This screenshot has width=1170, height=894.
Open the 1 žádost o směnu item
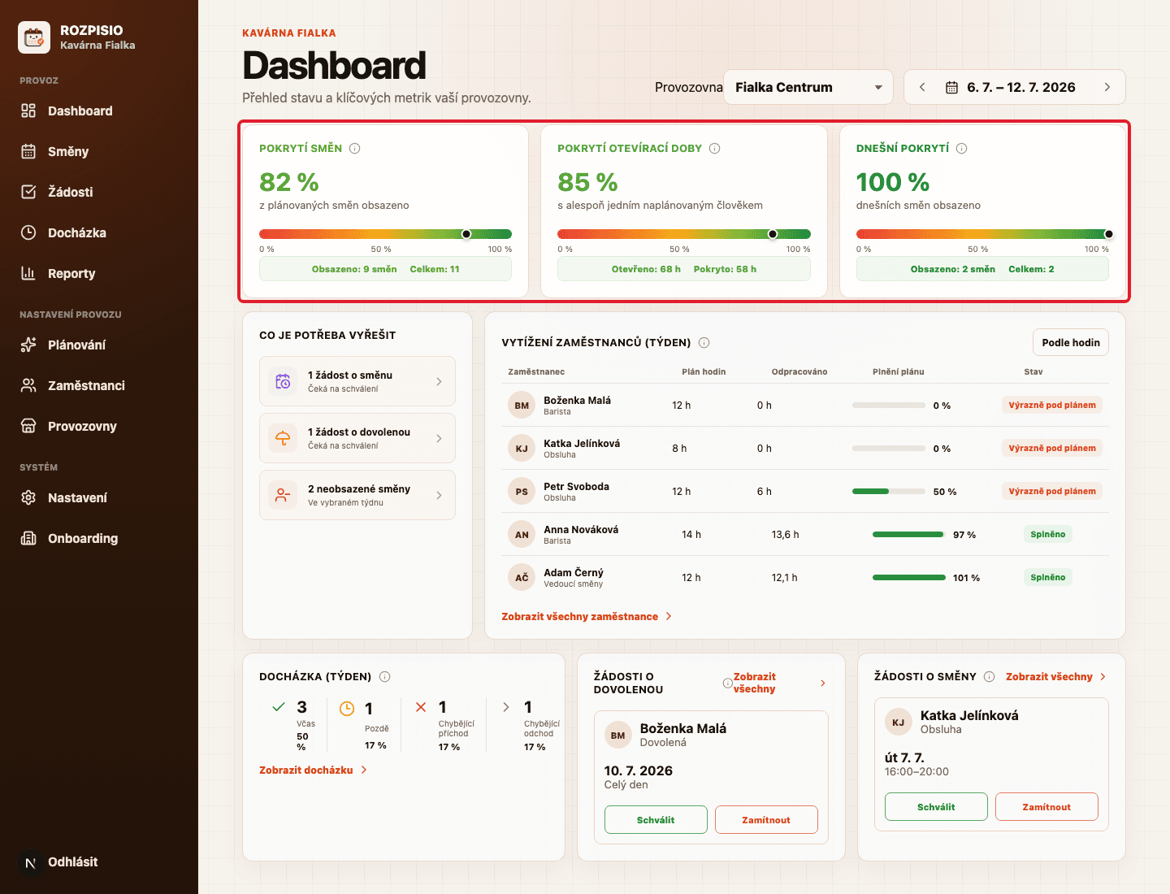pos(357,381)
